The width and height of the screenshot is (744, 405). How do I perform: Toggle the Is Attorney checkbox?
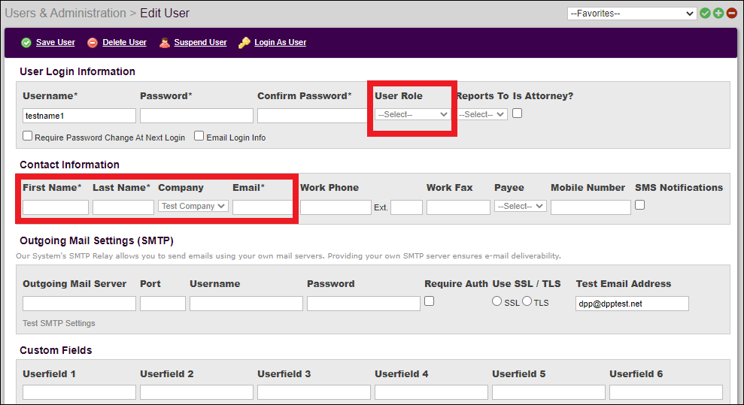pos(518,113)
